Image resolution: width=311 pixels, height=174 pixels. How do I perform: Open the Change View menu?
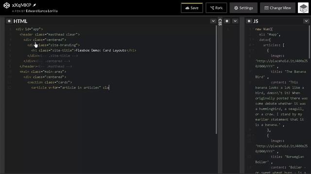pos(277,8)
